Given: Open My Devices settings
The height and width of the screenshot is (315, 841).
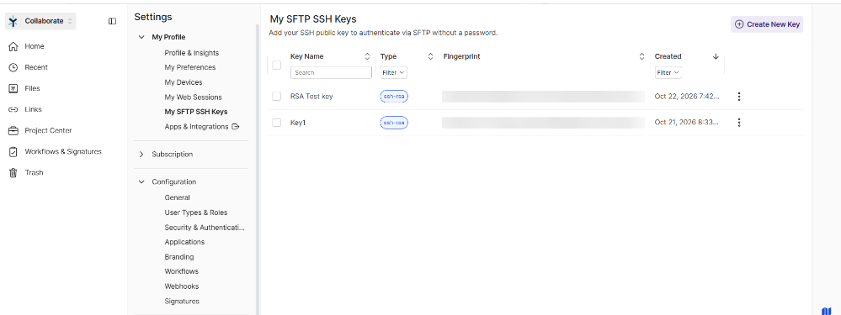Looking at the screenshot, I should point(184,82).
